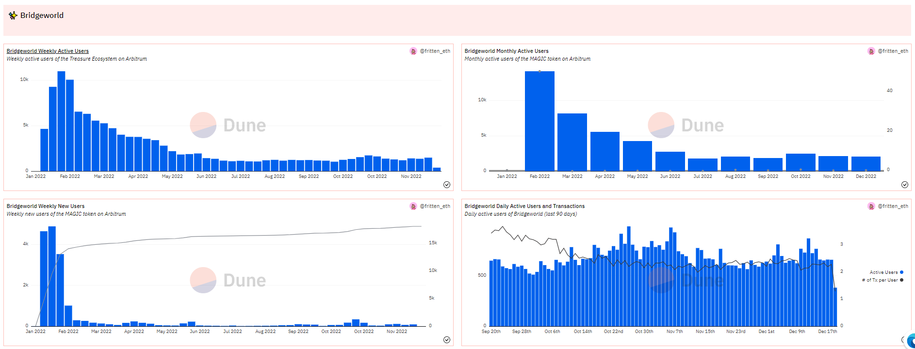
Task: Click author avatar on Weekly Active Users card
Action: click(x=413, y=51)
